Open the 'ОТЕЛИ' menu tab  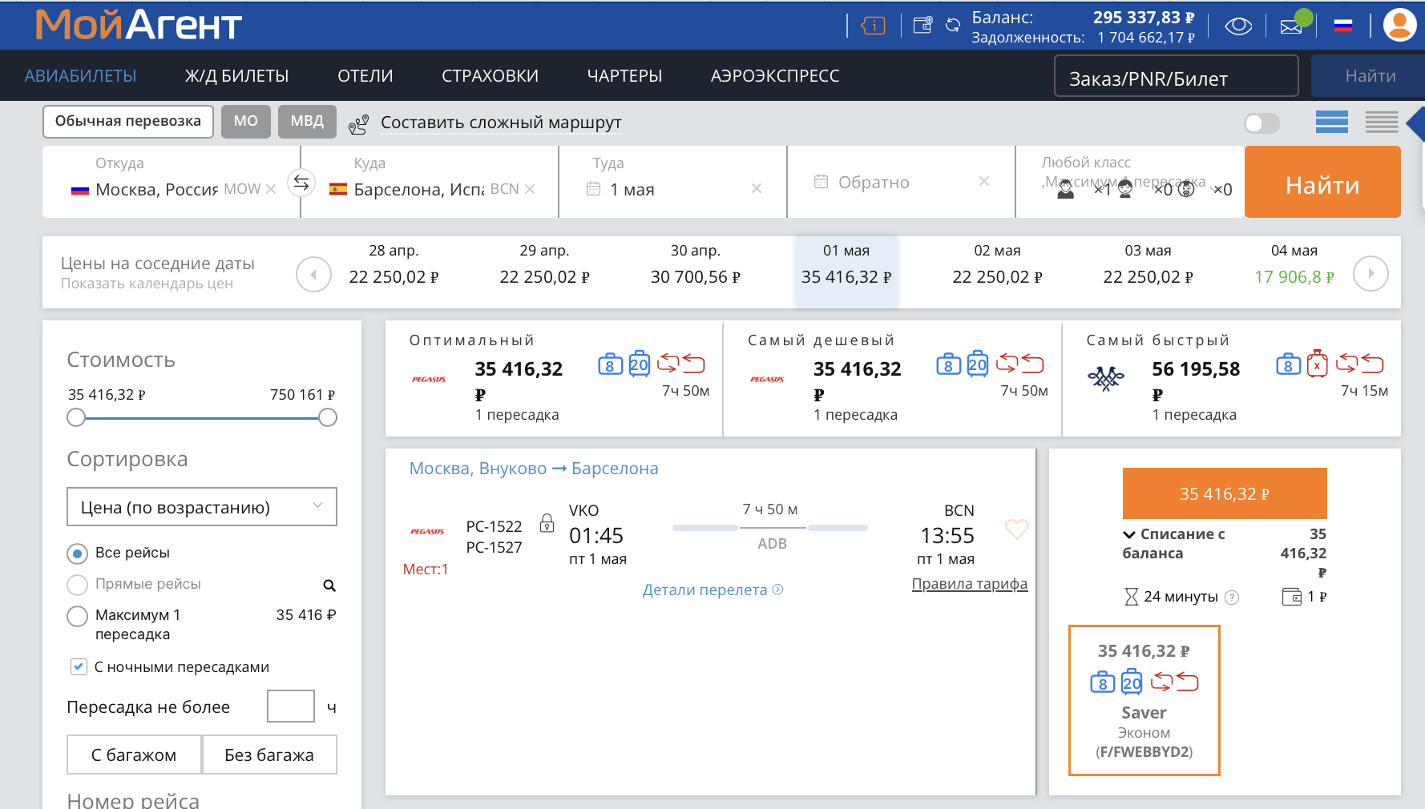(365, 76)
